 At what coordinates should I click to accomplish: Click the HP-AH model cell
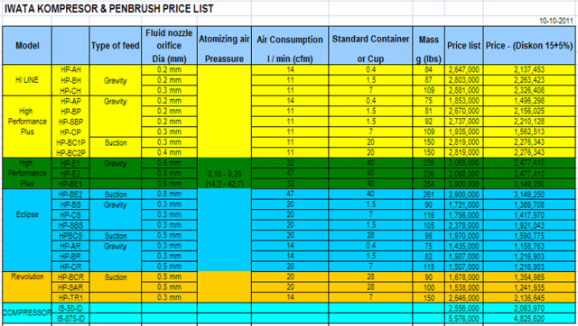70,70
